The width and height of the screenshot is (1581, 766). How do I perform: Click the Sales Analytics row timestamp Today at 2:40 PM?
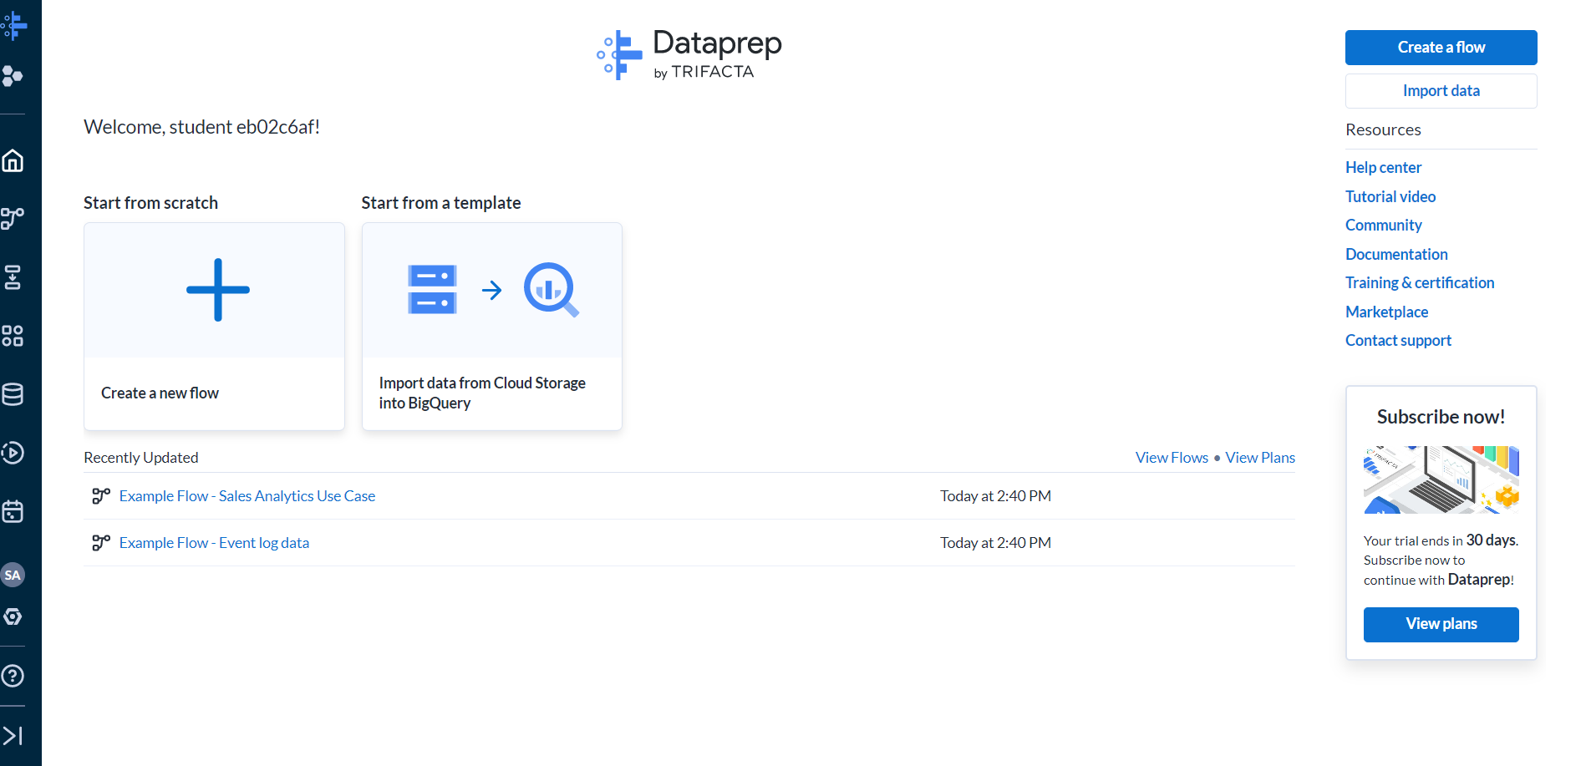[x=995, y=496]
